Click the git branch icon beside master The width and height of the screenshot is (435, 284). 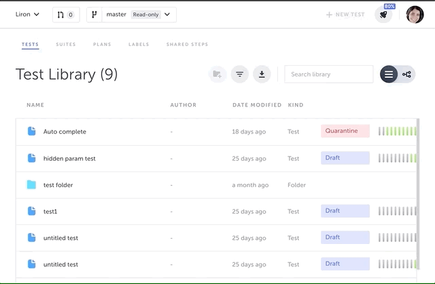point(94,15)
